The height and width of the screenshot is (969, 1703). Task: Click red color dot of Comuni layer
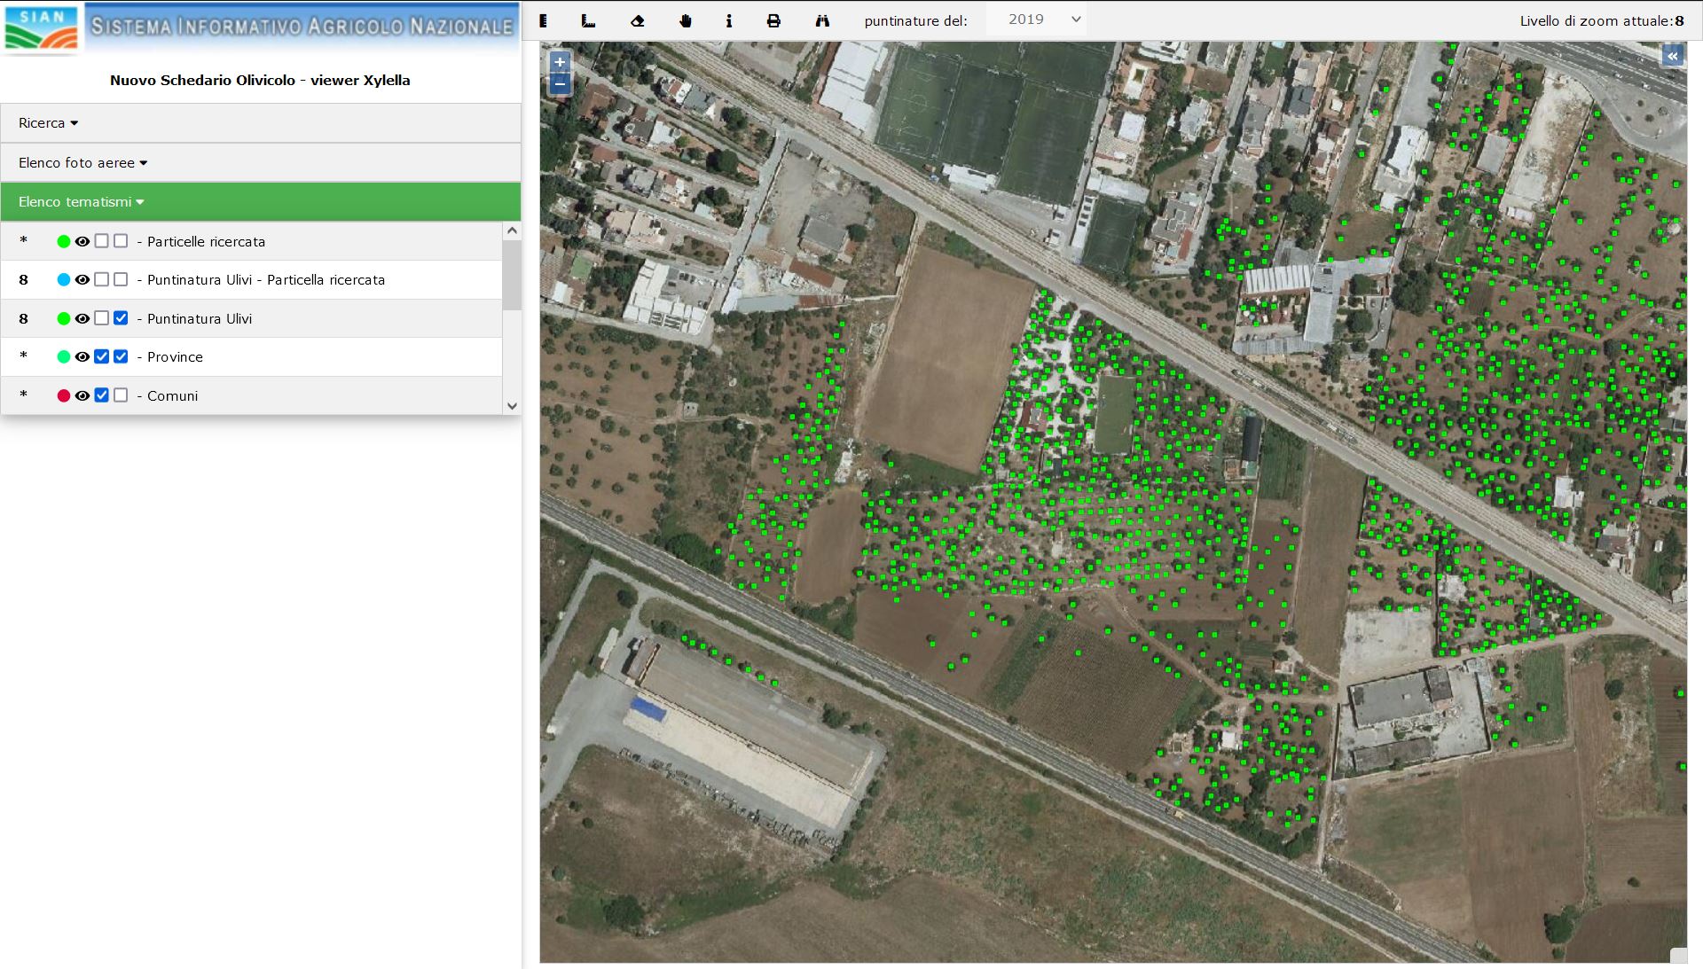[64, 395]
